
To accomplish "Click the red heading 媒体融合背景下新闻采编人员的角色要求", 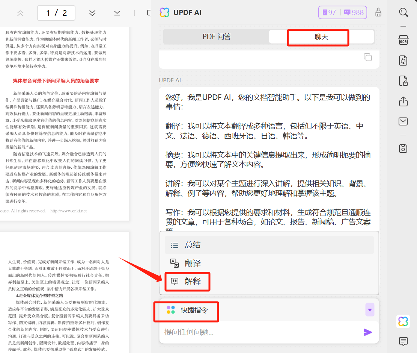I will pos(56,81).
